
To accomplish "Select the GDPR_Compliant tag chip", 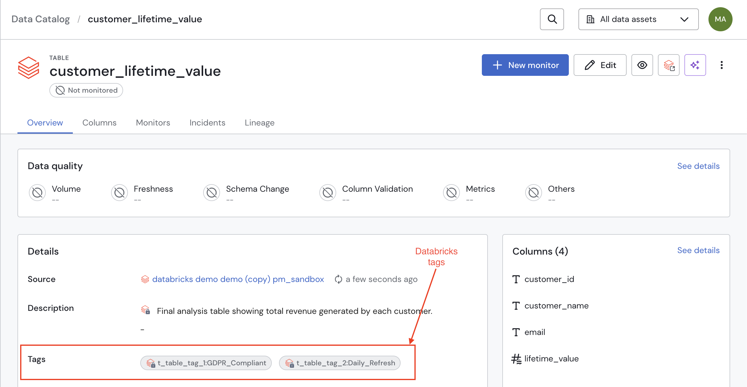I will (x=206, y=363).
